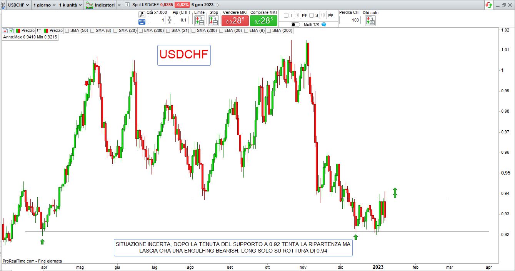Click the mag label on time axis
The width and height of the screenshot is (515, 271).
point(81,267)
